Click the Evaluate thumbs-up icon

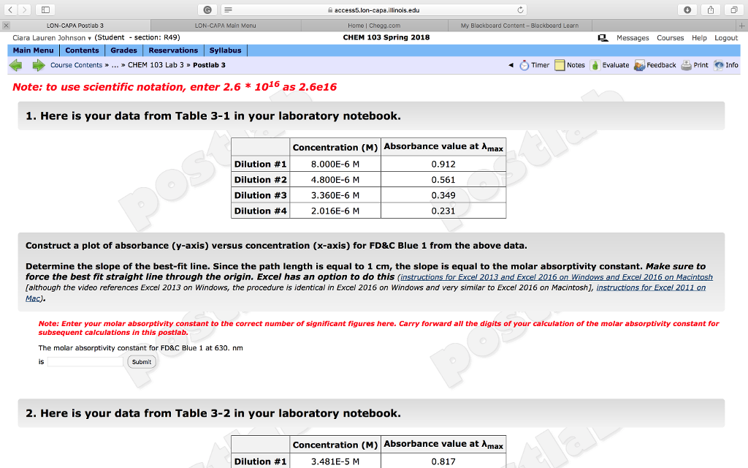point(596,65)
